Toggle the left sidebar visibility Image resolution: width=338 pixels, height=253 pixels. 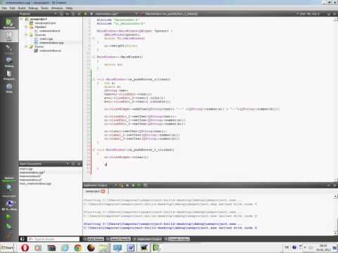coord(23,239)
